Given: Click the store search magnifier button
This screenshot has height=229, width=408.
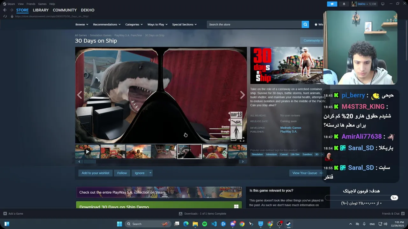Looking at the screenshot, I should tap(305, 24).
